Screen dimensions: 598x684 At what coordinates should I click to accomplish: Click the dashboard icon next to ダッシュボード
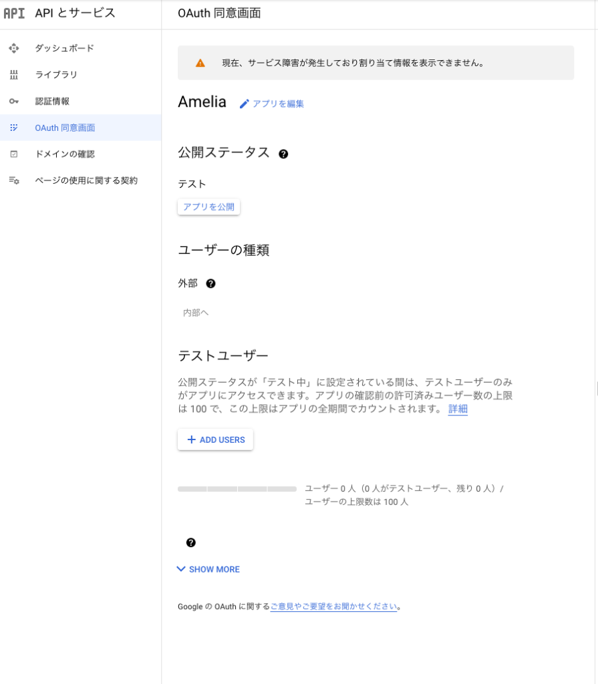tap(14, 48)
